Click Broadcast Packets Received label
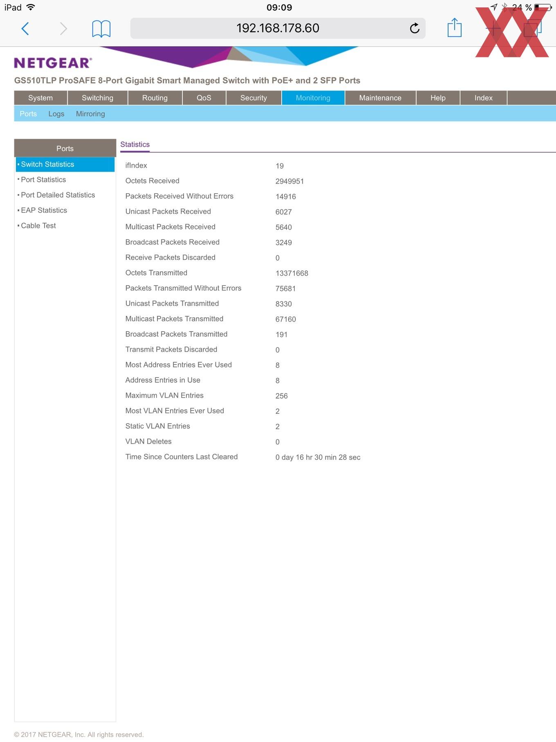 click(172, 242)
